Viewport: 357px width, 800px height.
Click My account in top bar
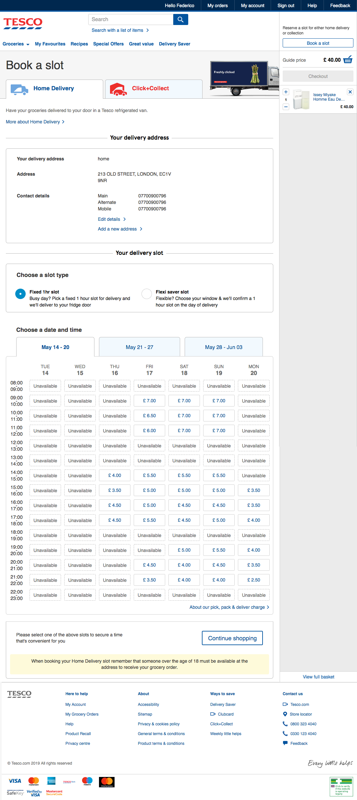coord(252,6)
